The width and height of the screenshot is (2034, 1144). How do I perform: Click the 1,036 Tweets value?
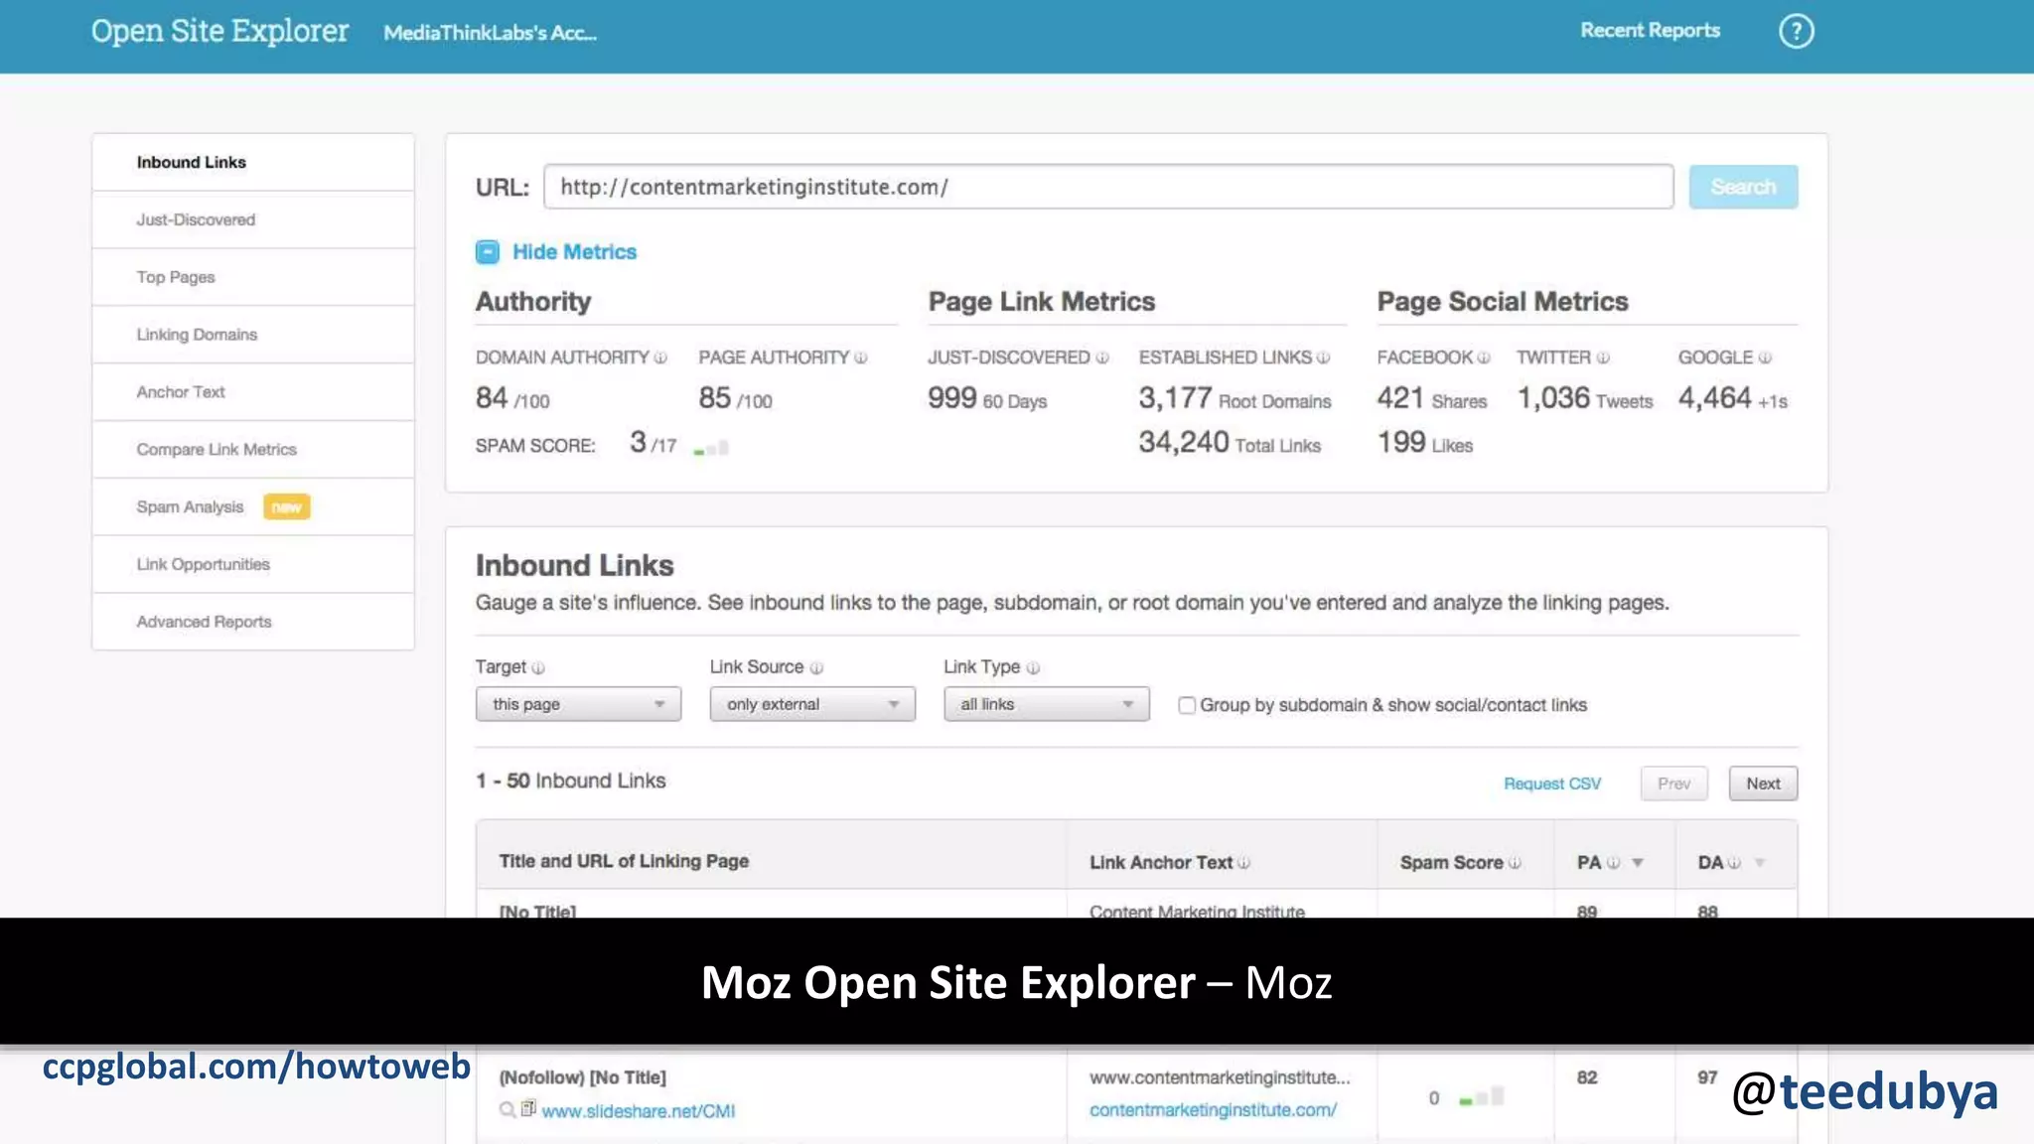point(1585,399)
